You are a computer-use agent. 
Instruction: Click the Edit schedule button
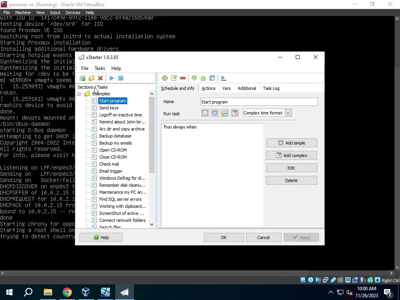click(x=291, y=168)
